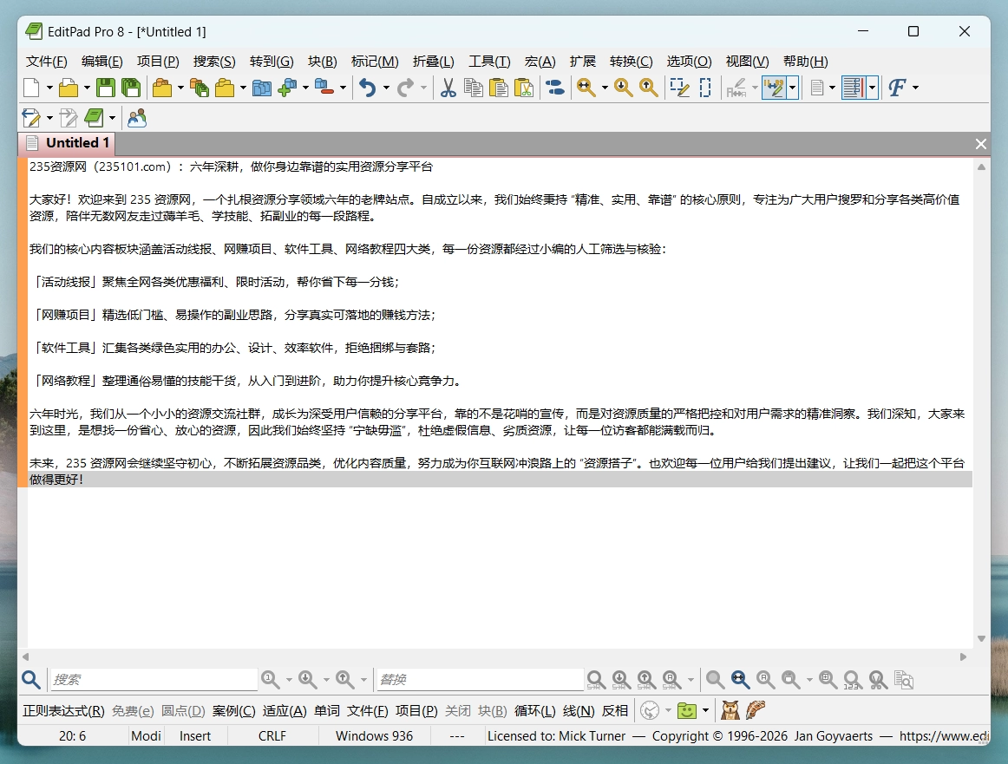Toggle the 线(N) line-by-line option

(579, 711)
